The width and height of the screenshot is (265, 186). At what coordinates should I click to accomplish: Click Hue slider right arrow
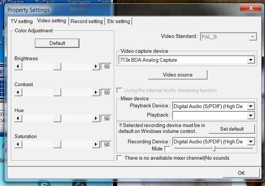tap(96, 118)
